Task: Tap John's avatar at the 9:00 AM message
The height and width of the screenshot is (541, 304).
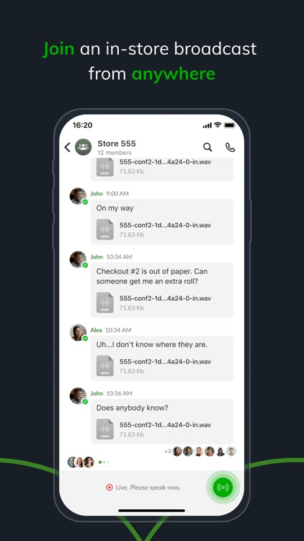Action: 79,196
